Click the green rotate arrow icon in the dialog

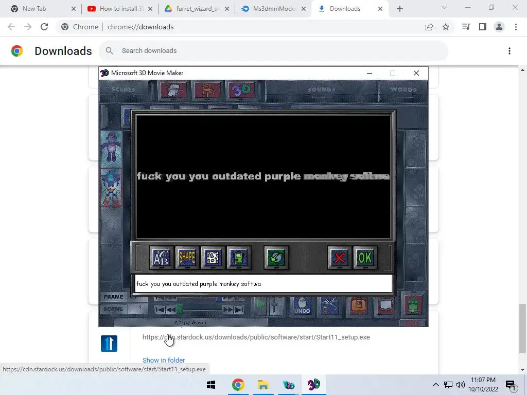[x=276, y=258]
